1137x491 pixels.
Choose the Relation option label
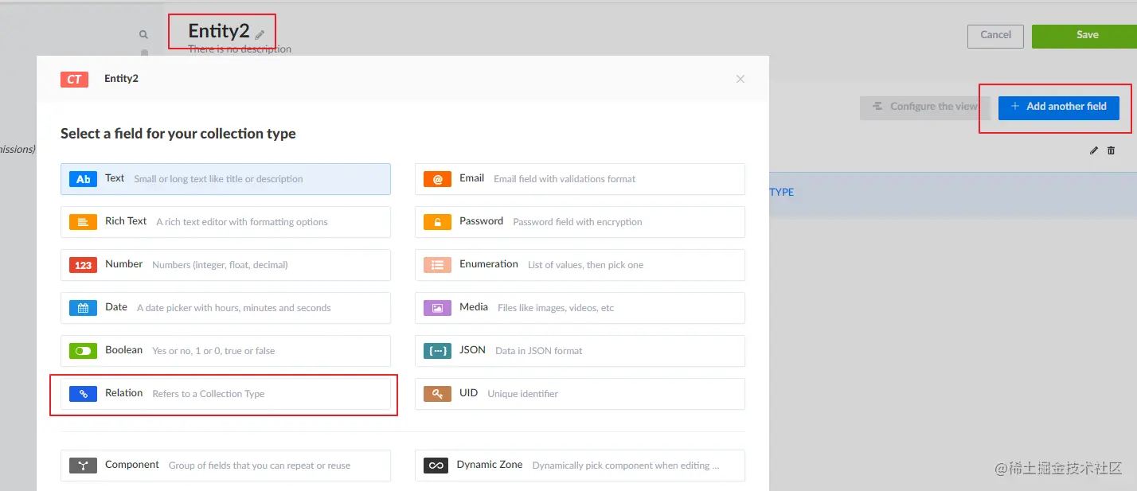pyautogui.click(x=124, y=393)
